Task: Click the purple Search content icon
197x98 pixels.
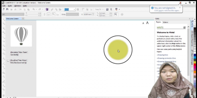Action: 47,9
